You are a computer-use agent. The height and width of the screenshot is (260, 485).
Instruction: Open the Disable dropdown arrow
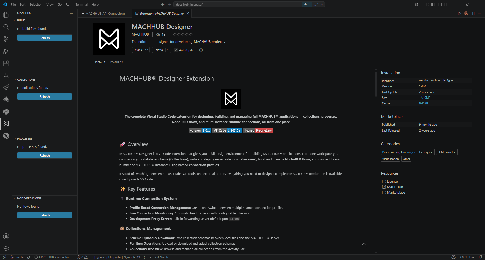[x=147, y=50]
